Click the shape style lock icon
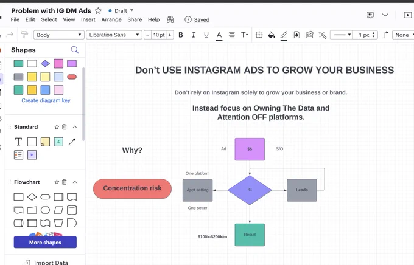Viewport: 414px width, 265px height. pyautogui.click(x=309, y=35)
